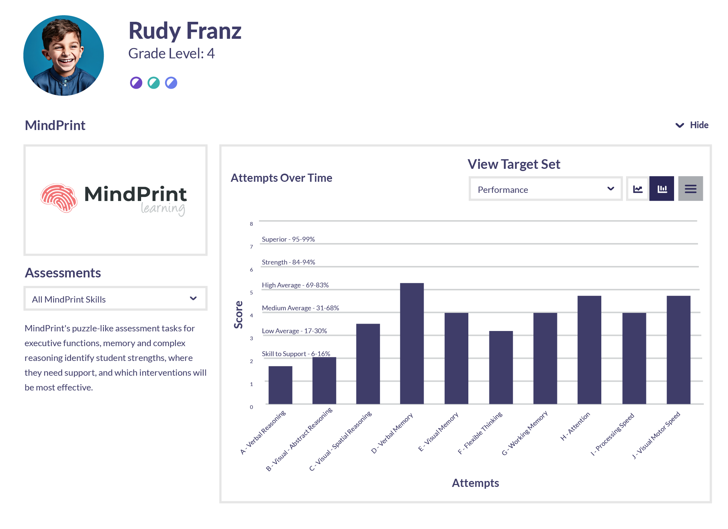This screenshot has height=529, width=728.
Task: Click the G - Working Memory bar
Action: pyautogui.click(x=545, y=358)
